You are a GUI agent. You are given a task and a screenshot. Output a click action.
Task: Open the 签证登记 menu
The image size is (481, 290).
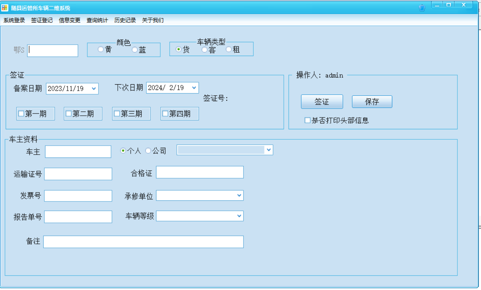[x=42, y=20]
